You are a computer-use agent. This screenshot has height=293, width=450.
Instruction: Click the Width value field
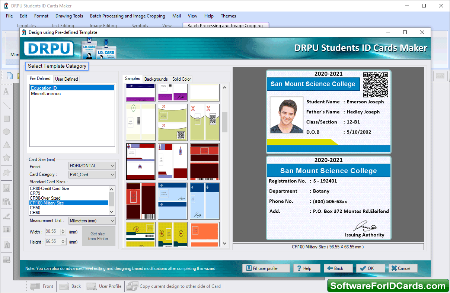coord(52,232)
